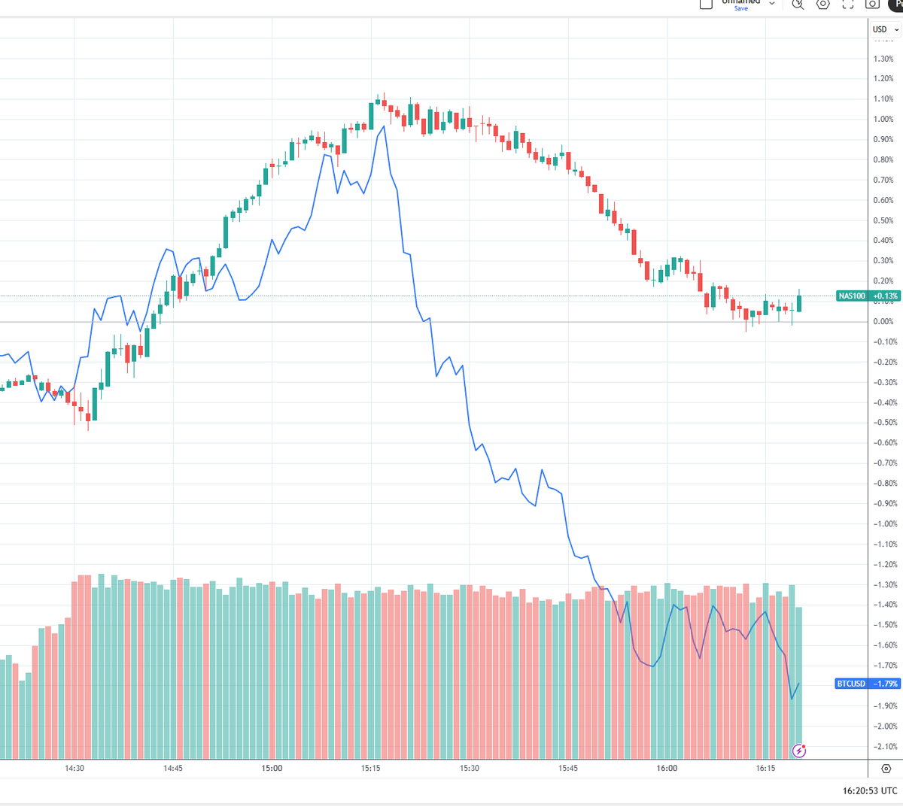Image resolution: width=903 pixels, height=807 pixels.
Task: Open axis settings gear below price scale
Action: coord(886,769)
